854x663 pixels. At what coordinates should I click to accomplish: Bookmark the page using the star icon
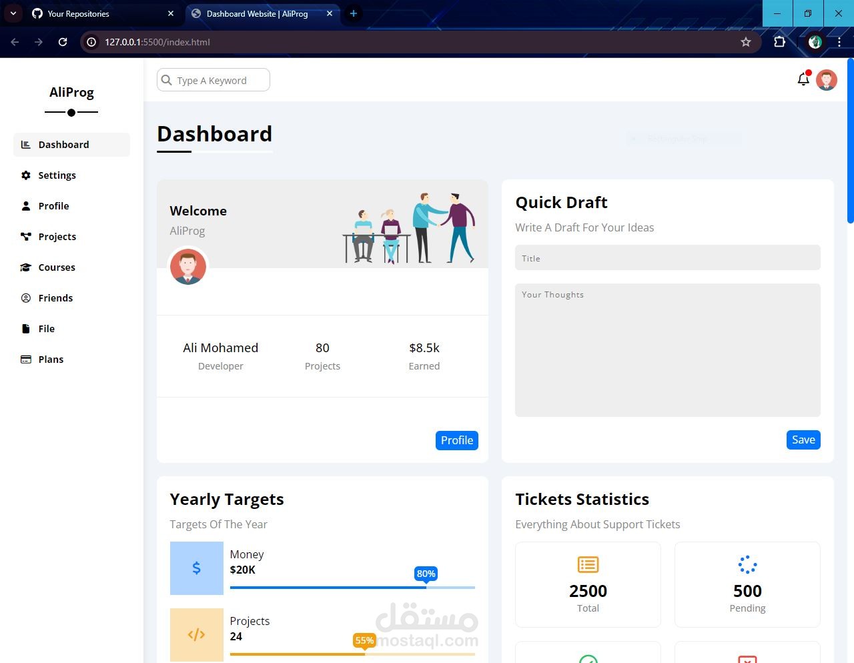pyautogui.click(x=746, y=41)
